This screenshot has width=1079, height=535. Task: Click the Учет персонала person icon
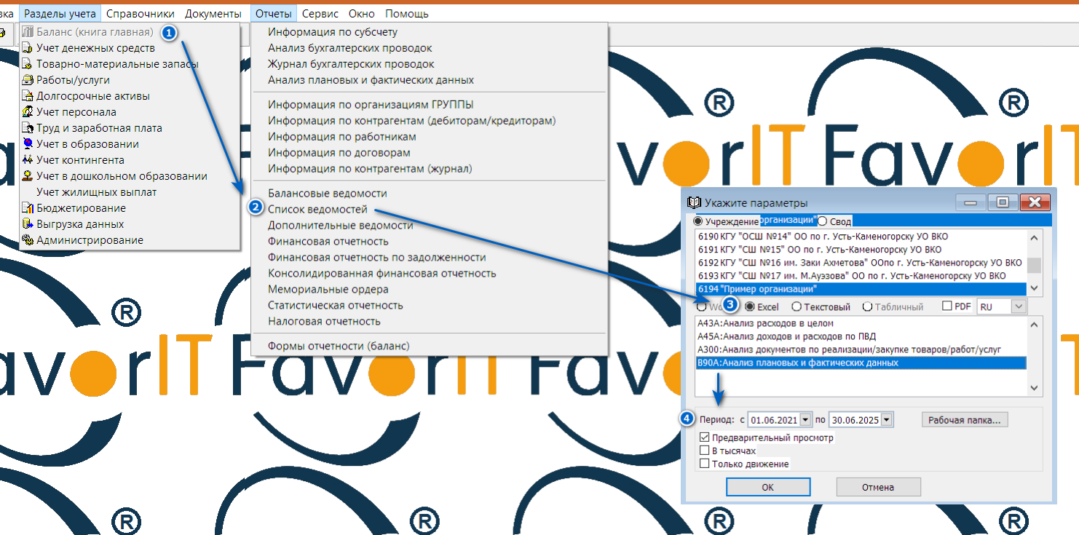click(x=28, y=112)
